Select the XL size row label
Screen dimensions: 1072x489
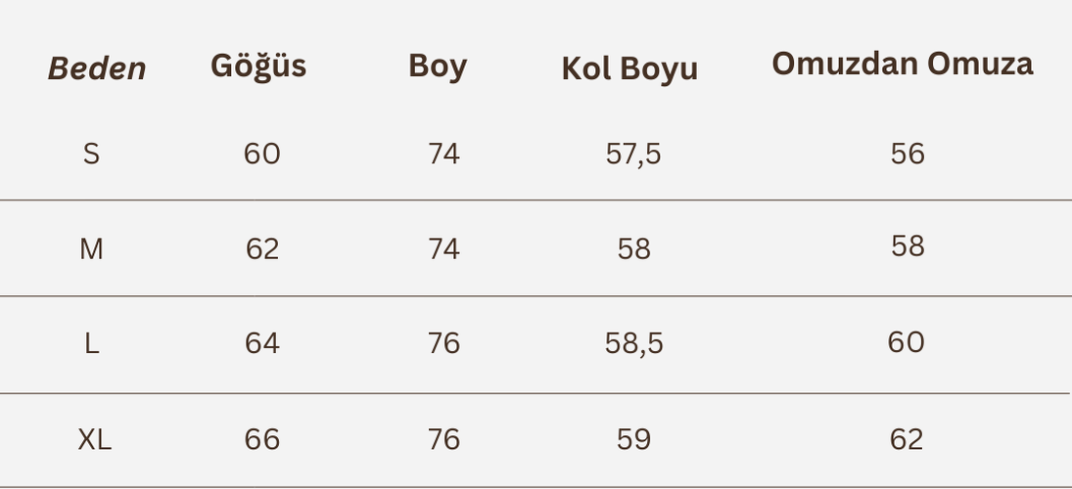[x=94, y=439]
